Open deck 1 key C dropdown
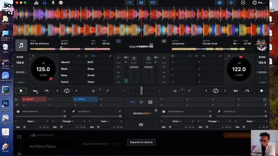This screenshot has height=156, width=278. pos(94,44)
